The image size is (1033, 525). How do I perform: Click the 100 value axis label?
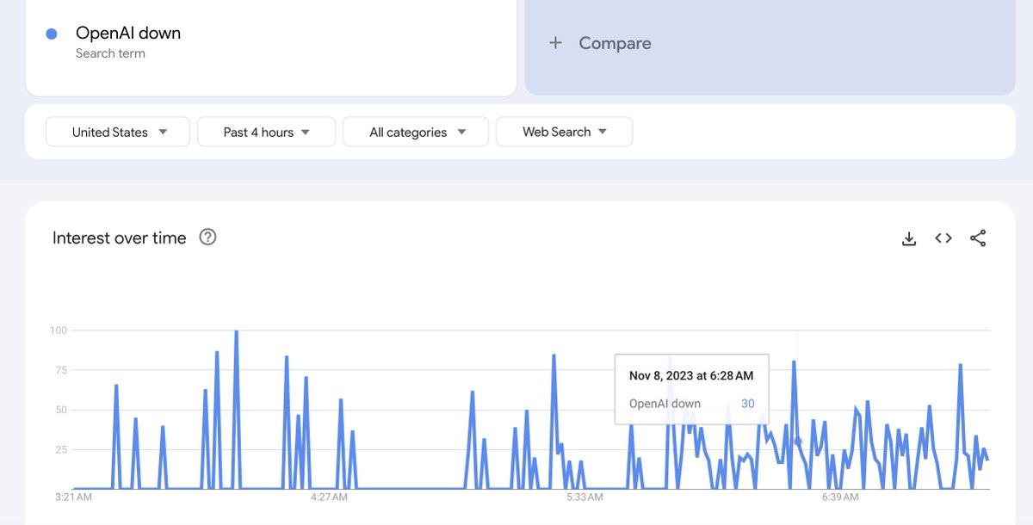[59, 330]
